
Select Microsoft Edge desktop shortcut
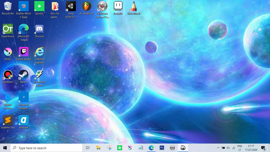(x=24, y=33)
